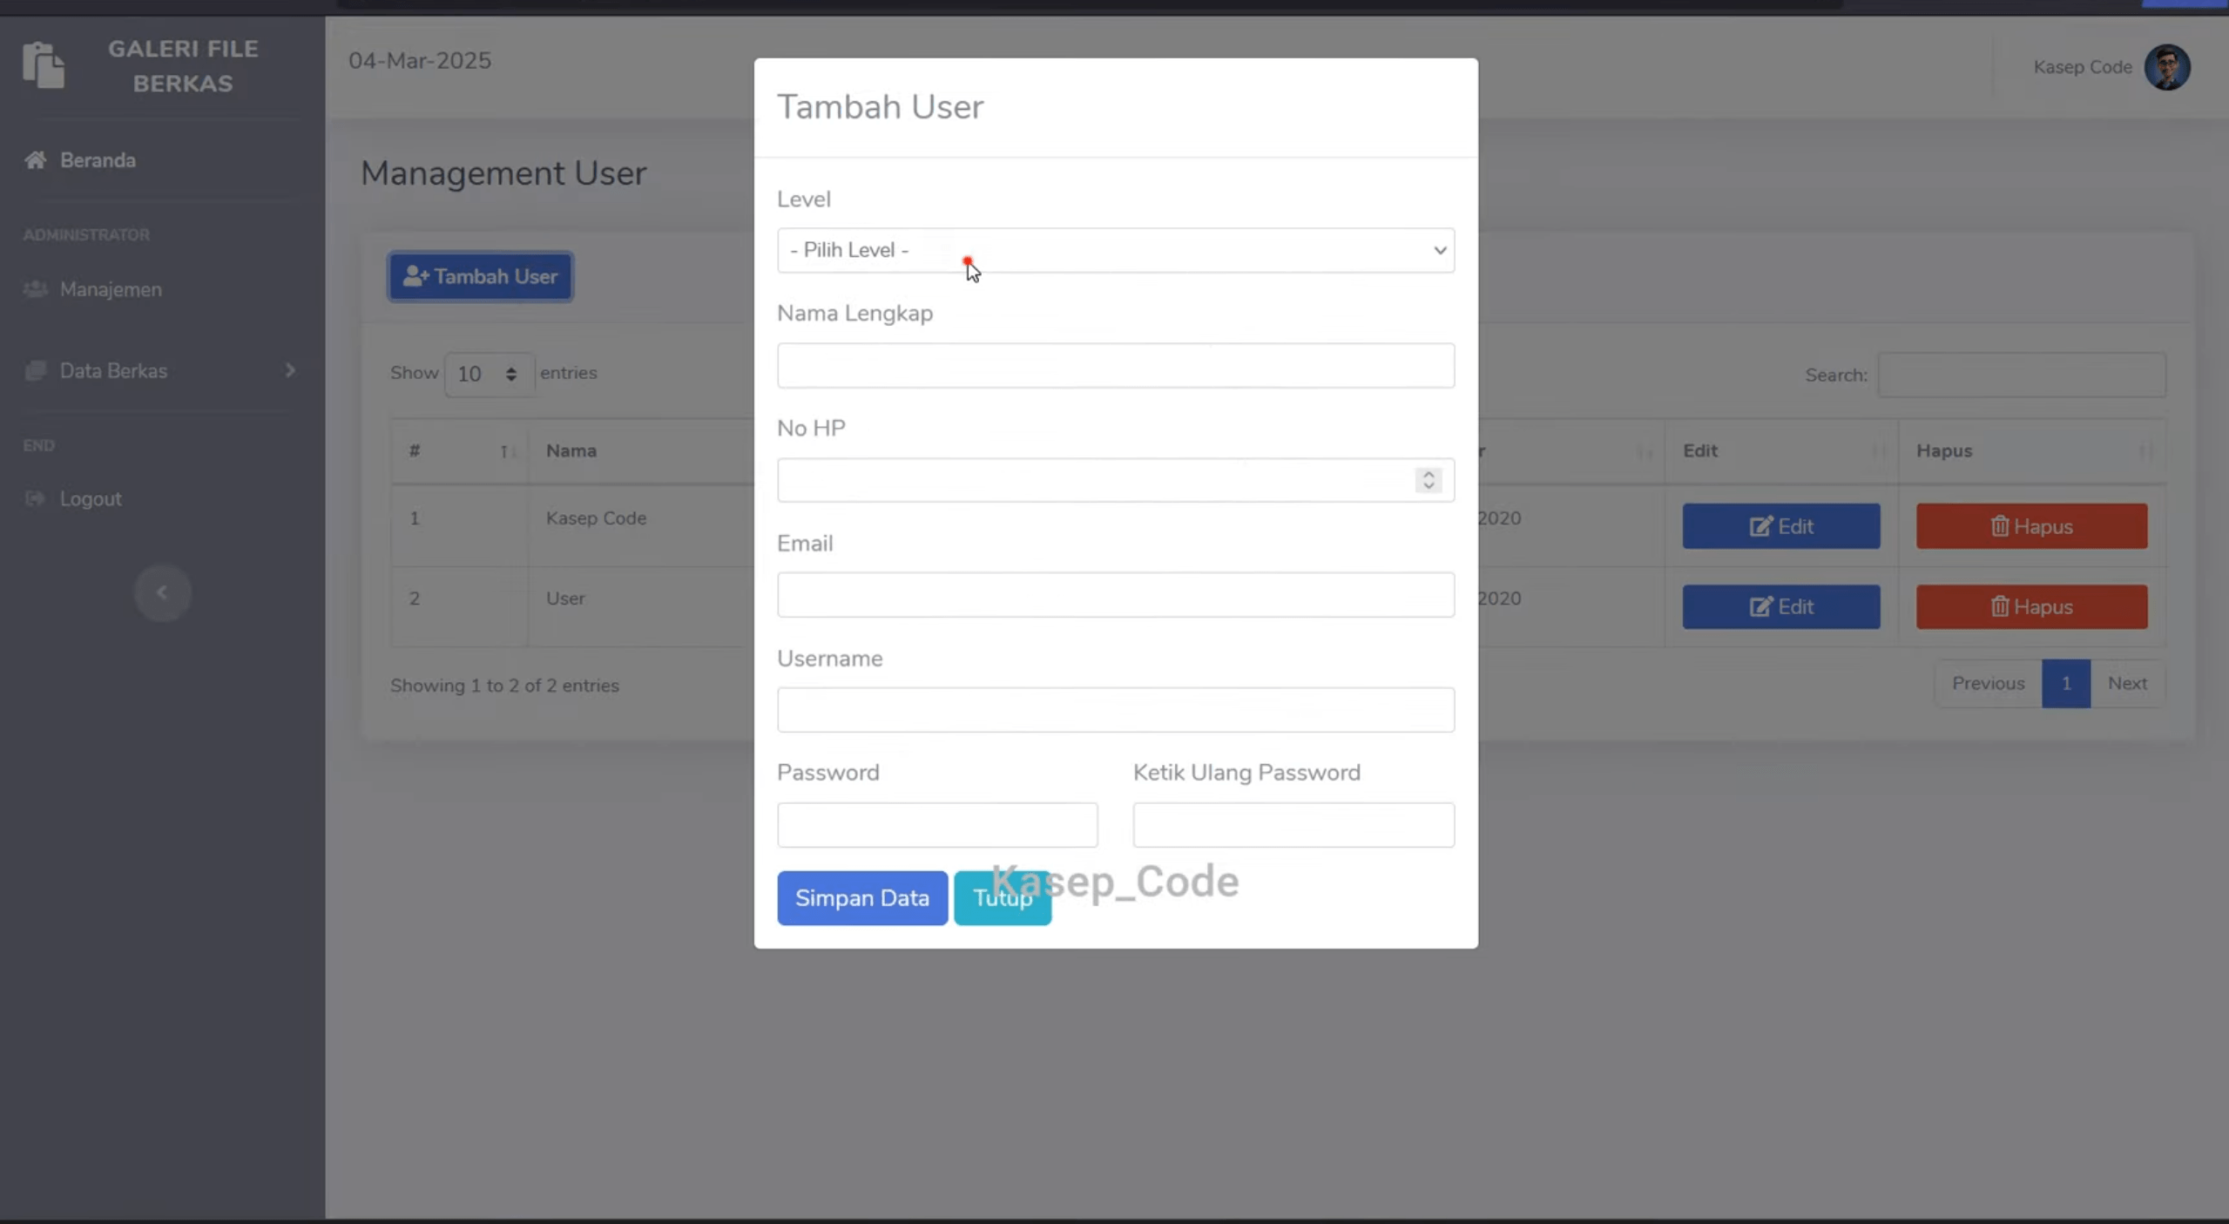
Task: Delete the Kasep Code row with Hapus
Action: 2031,526
